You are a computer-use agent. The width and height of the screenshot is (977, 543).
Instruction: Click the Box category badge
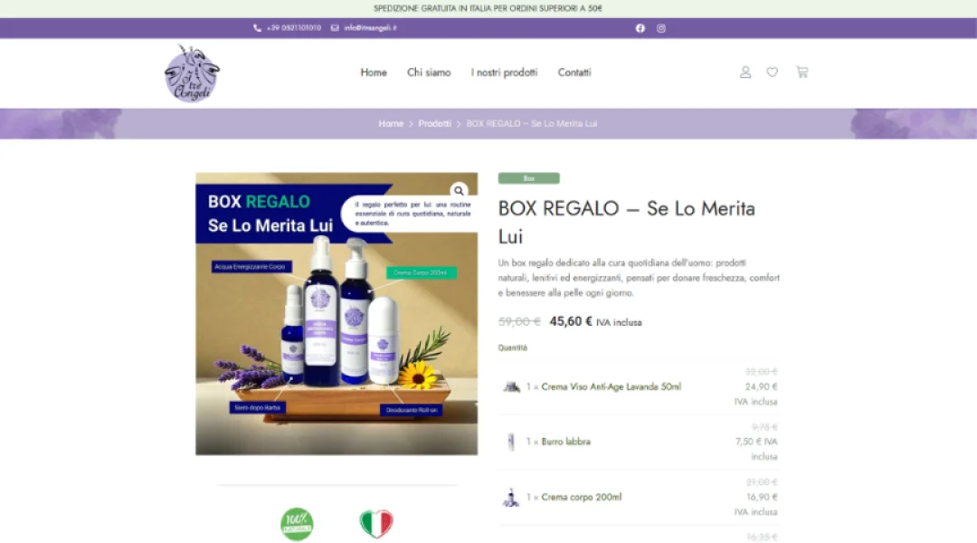pos(528,177)
